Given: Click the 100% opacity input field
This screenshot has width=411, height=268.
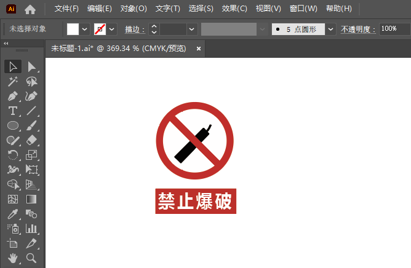Looking at the screenshot, I should click(x=395, y=29).
